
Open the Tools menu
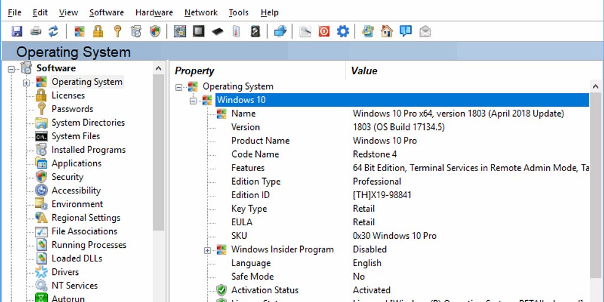(238, 12)
